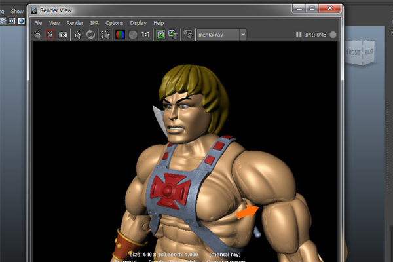Display alpha channel with the gray circle
The height and width of the screenshot is (262, 393).
133,35
